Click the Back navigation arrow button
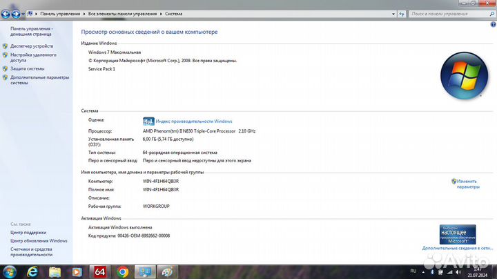497x279 pixels. pos(6,13)
